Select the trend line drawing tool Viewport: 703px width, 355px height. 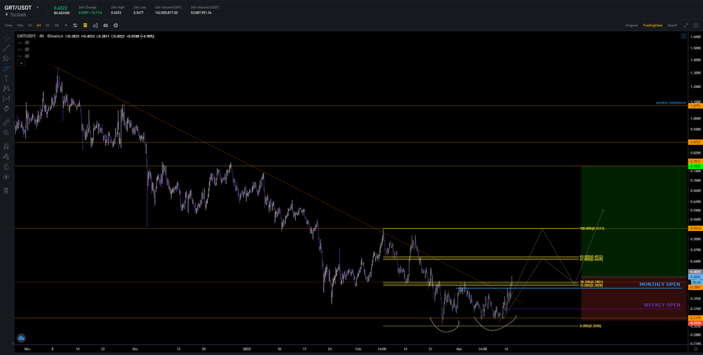6,48
